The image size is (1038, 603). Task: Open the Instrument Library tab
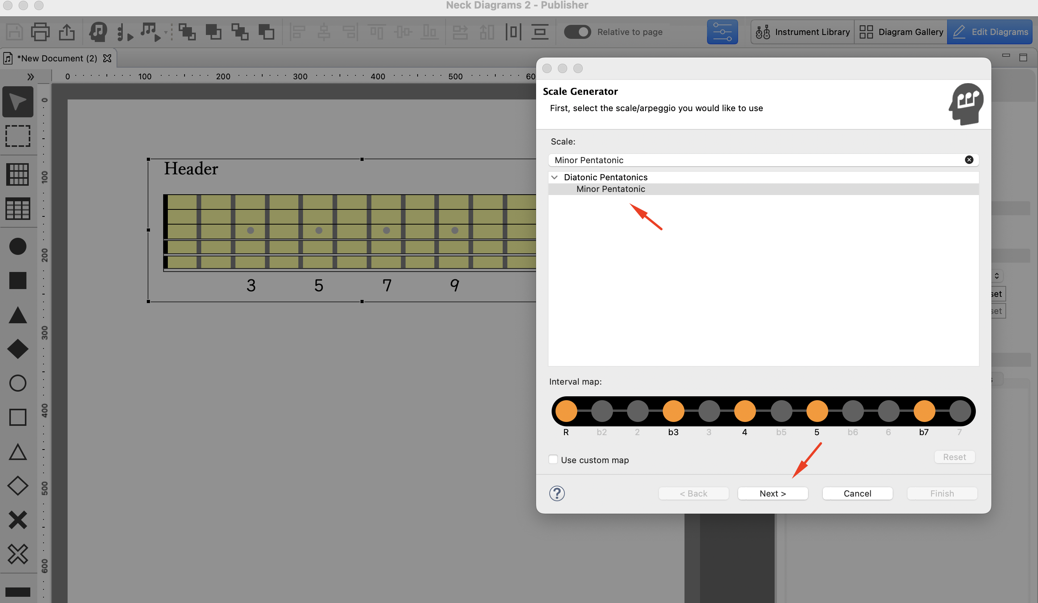802,32
